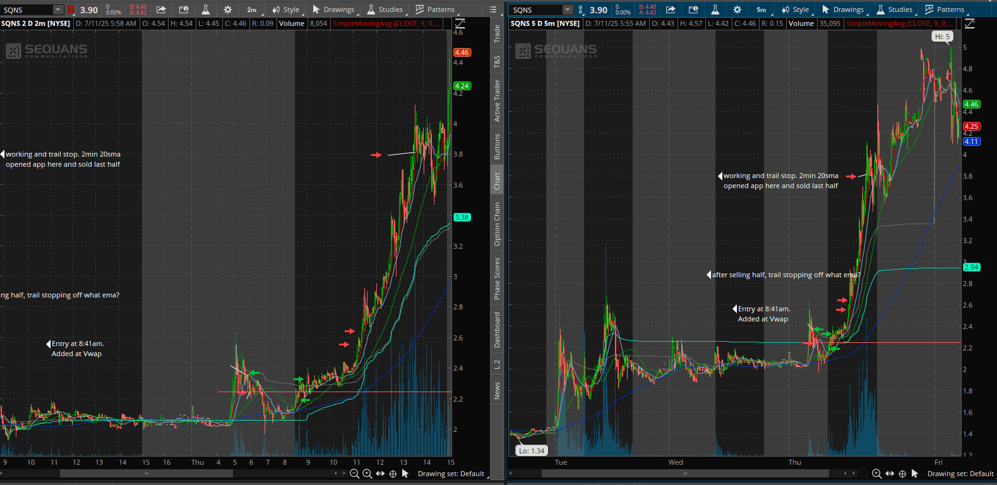This screenshot has height=485, width=997.
Task: Click the left chart's horizontal arrows icon at the bottom
Action: [x=380, y=474]
